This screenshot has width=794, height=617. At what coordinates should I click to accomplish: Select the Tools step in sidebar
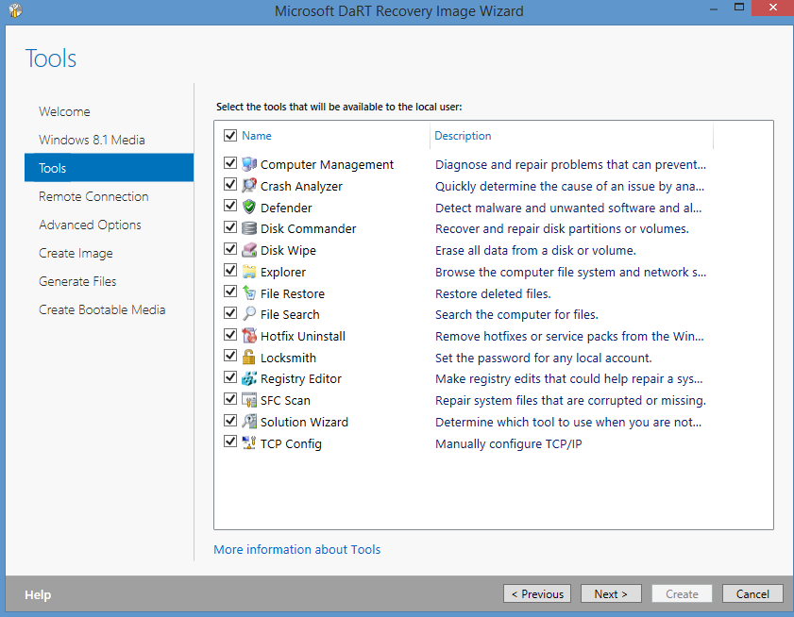[109, 168]
